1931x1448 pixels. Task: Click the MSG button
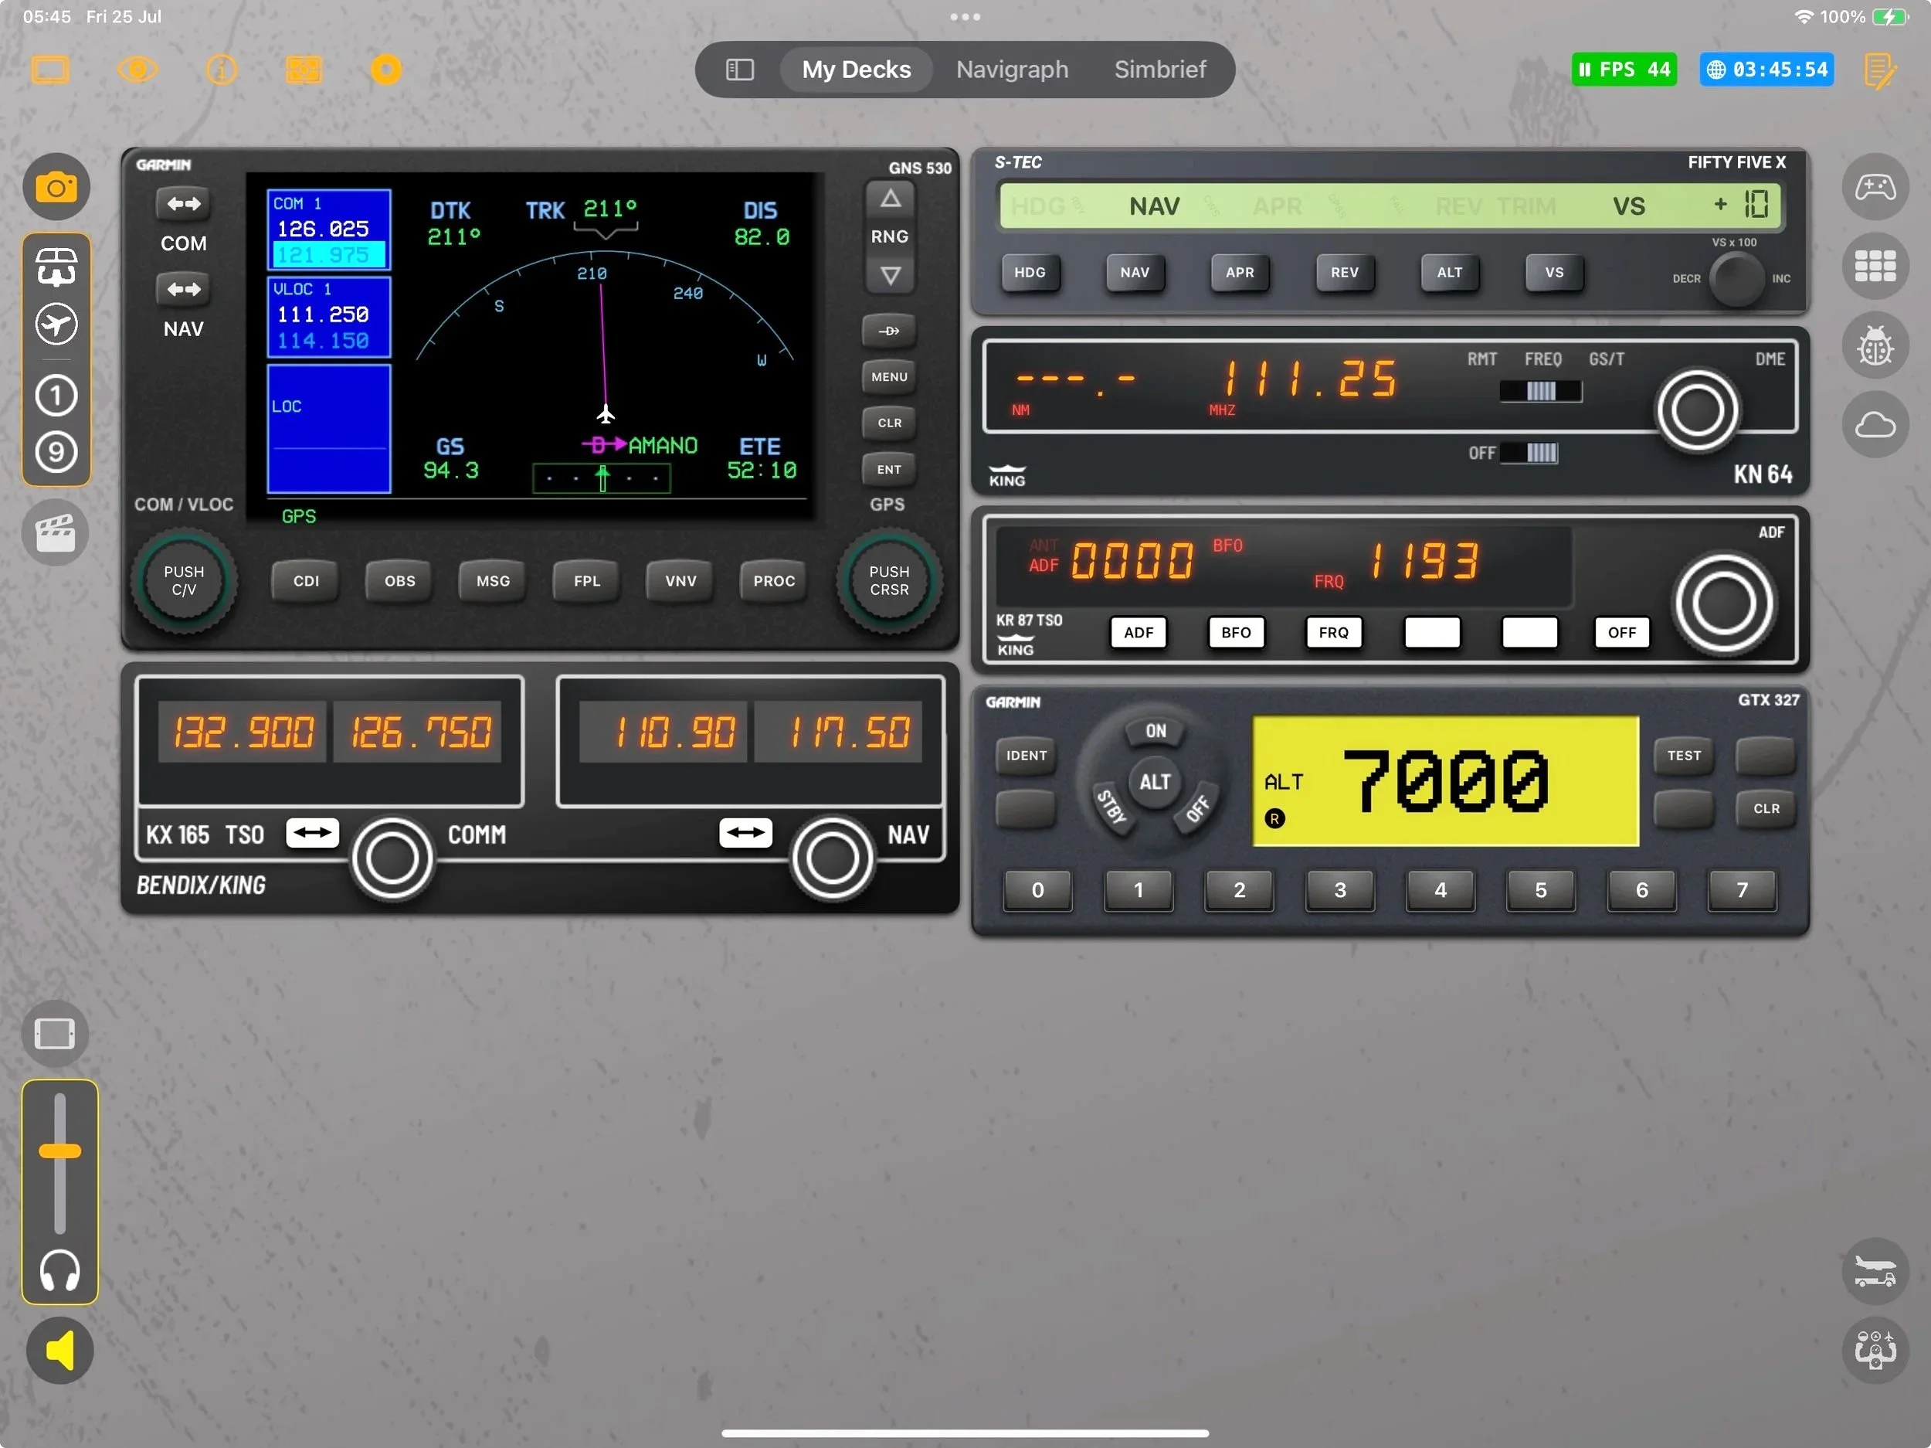(x=494, y=582)
